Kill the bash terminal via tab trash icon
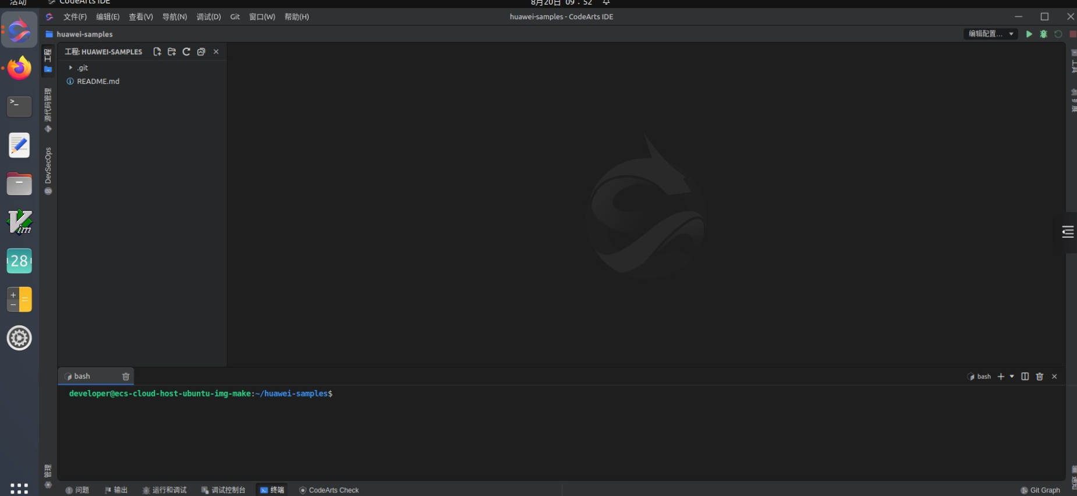 click(x=126, y=377)
